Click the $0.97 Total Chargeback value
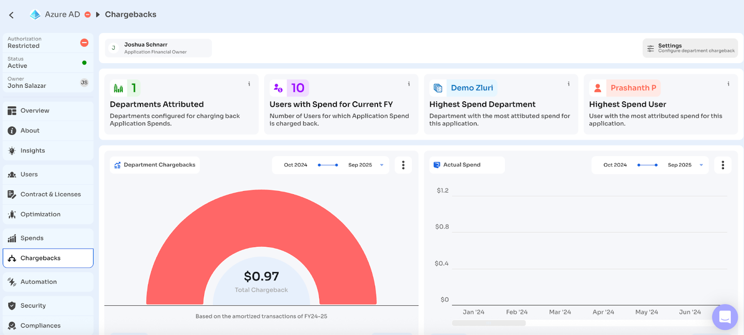744x335 pixels. [x=261, y=276]
